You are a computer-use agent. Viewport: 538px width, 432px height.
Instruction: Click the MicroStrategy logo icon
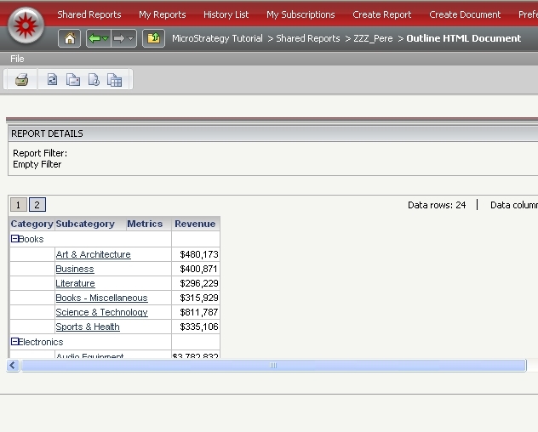coord(26,23)
